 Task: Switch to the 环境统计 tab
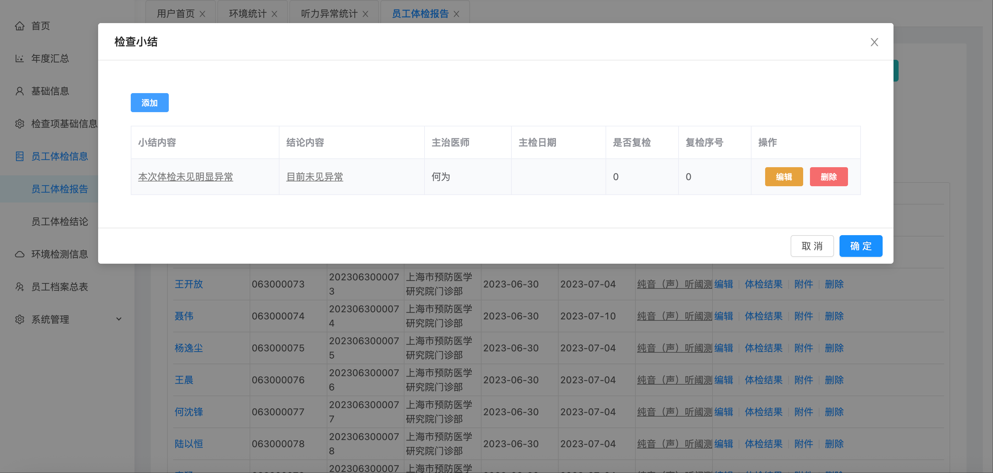(x=248, y=14)
